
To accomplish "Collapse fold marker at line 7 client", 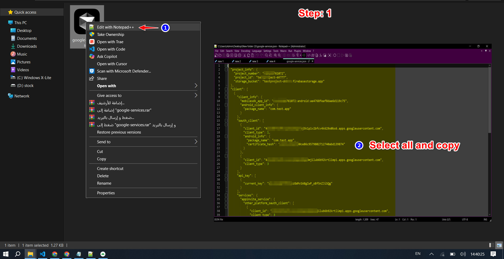I will click(x=226, y=89).
